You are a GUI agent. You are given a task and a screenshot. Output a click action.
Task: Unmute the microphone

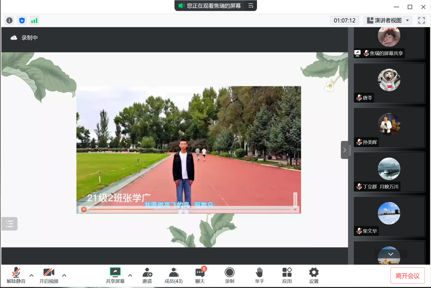coord(16,275)
